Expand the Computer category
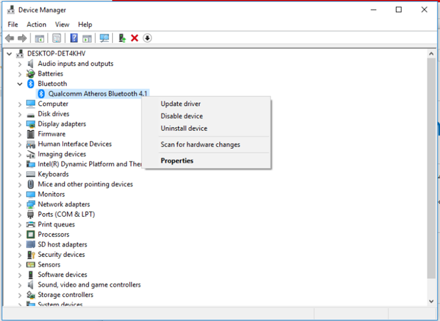Image resolution: width=440 pixels, height=321 pixels. point(20,104)
